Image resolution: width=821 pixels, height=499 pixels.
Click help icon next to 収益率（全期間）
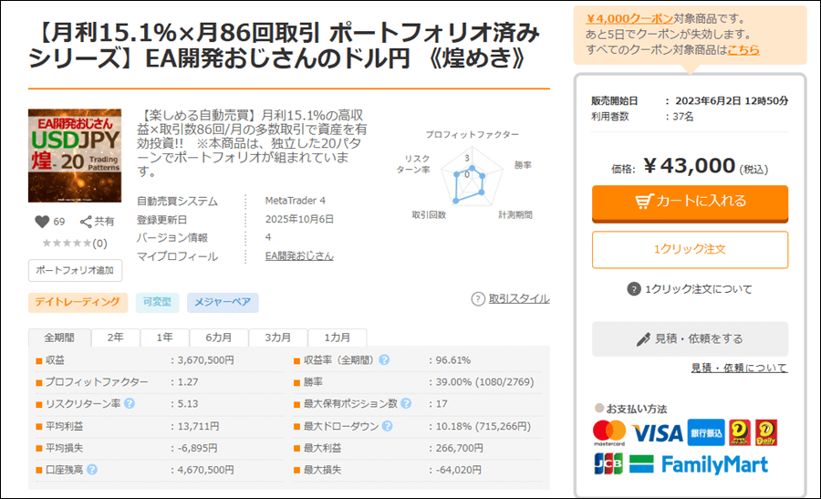pyautogui.click(x=384, y=359)
